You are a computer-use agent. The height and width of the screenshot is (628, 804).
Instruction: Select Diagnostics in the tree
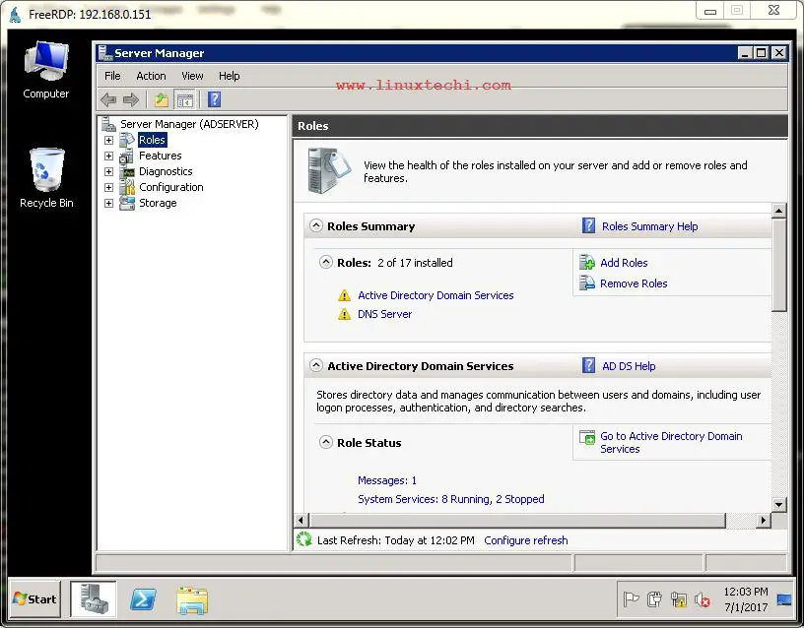[166, 171]
